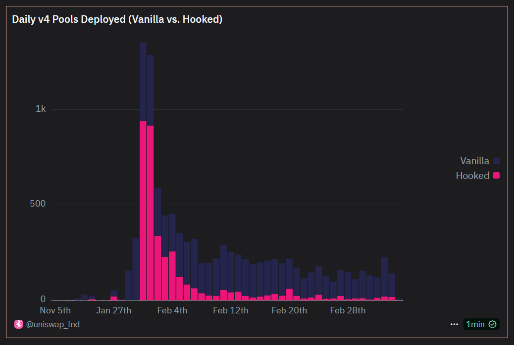Image resolution: width=514 pixels, height=345 pixels.
Task: Click the Feb 4th axis label
Action: point(172,310)
